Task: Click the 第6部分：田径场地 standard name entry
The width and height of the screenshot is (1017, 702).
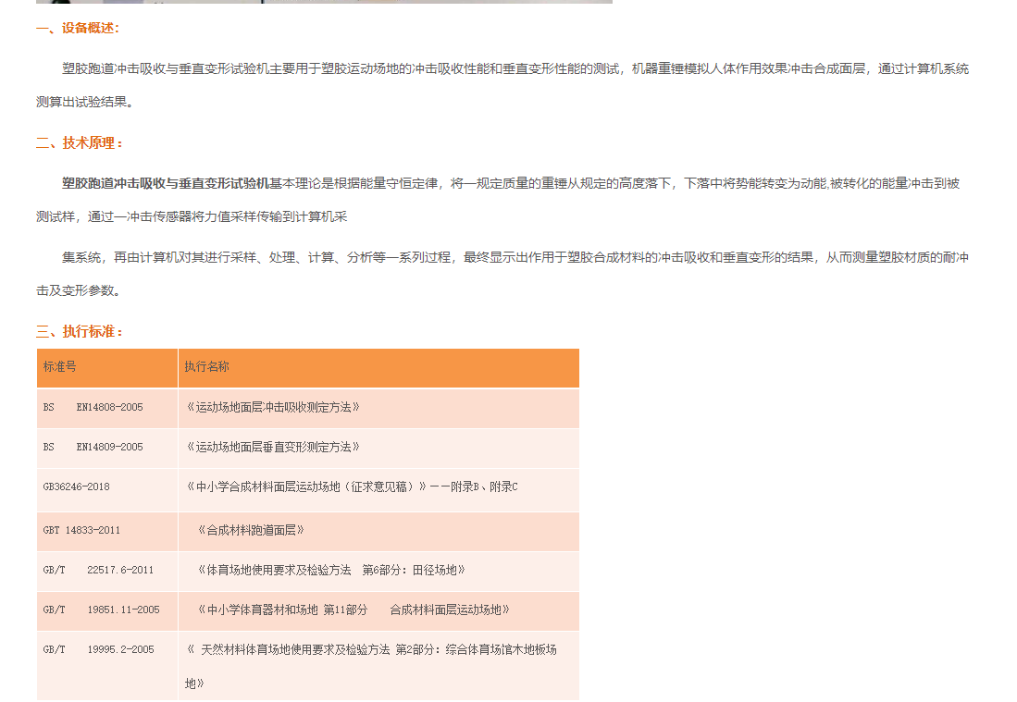Action: (331, 571)
